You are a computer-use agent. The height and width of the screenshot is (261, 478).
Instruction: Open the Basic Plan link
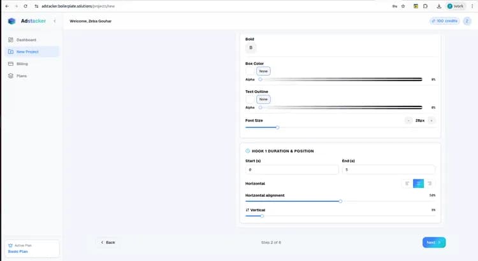[x=18, y=251]
